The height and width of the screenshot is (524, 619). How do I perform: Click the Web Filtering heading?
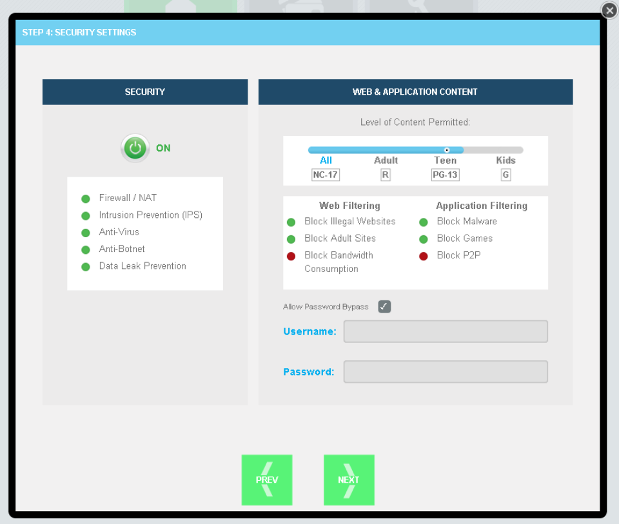pyautogui.click(x=349, y=206)
